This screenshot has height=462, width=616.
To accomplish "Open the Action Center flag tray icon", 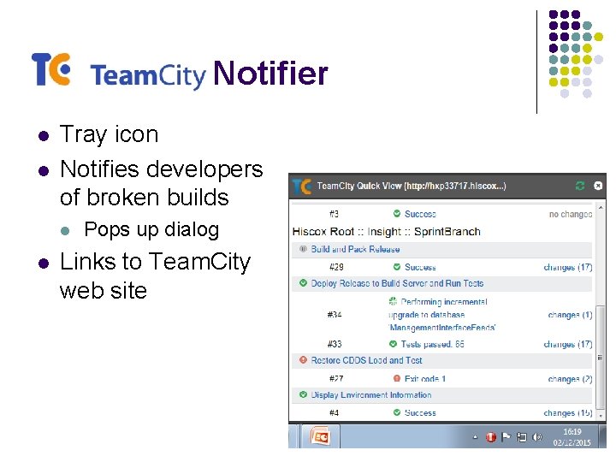I will pos(506,437).
